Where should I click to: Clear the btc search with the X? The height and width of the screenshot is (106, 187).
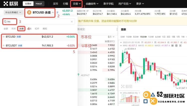point(72,22)
